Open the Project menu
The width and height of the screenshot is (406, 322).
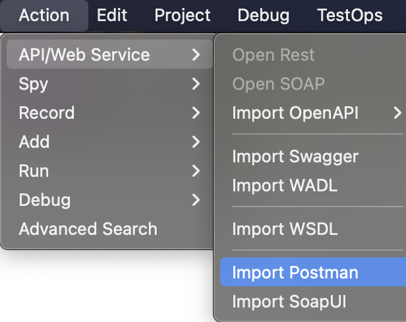point(183,15)
